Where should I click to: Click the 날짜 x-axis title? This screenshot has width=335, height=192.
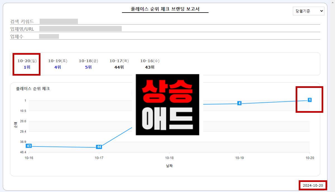(x=169, y=166)
